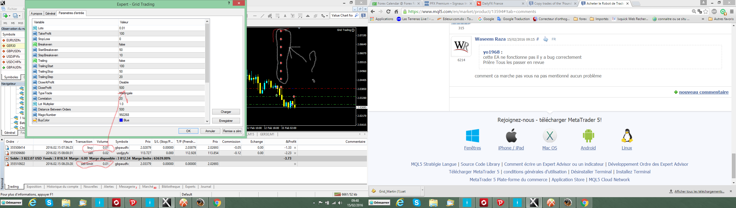Click the profiles icon in MetaTrader toolbar
The width and height of the screenshot is (736, 208).
[16, 16]
